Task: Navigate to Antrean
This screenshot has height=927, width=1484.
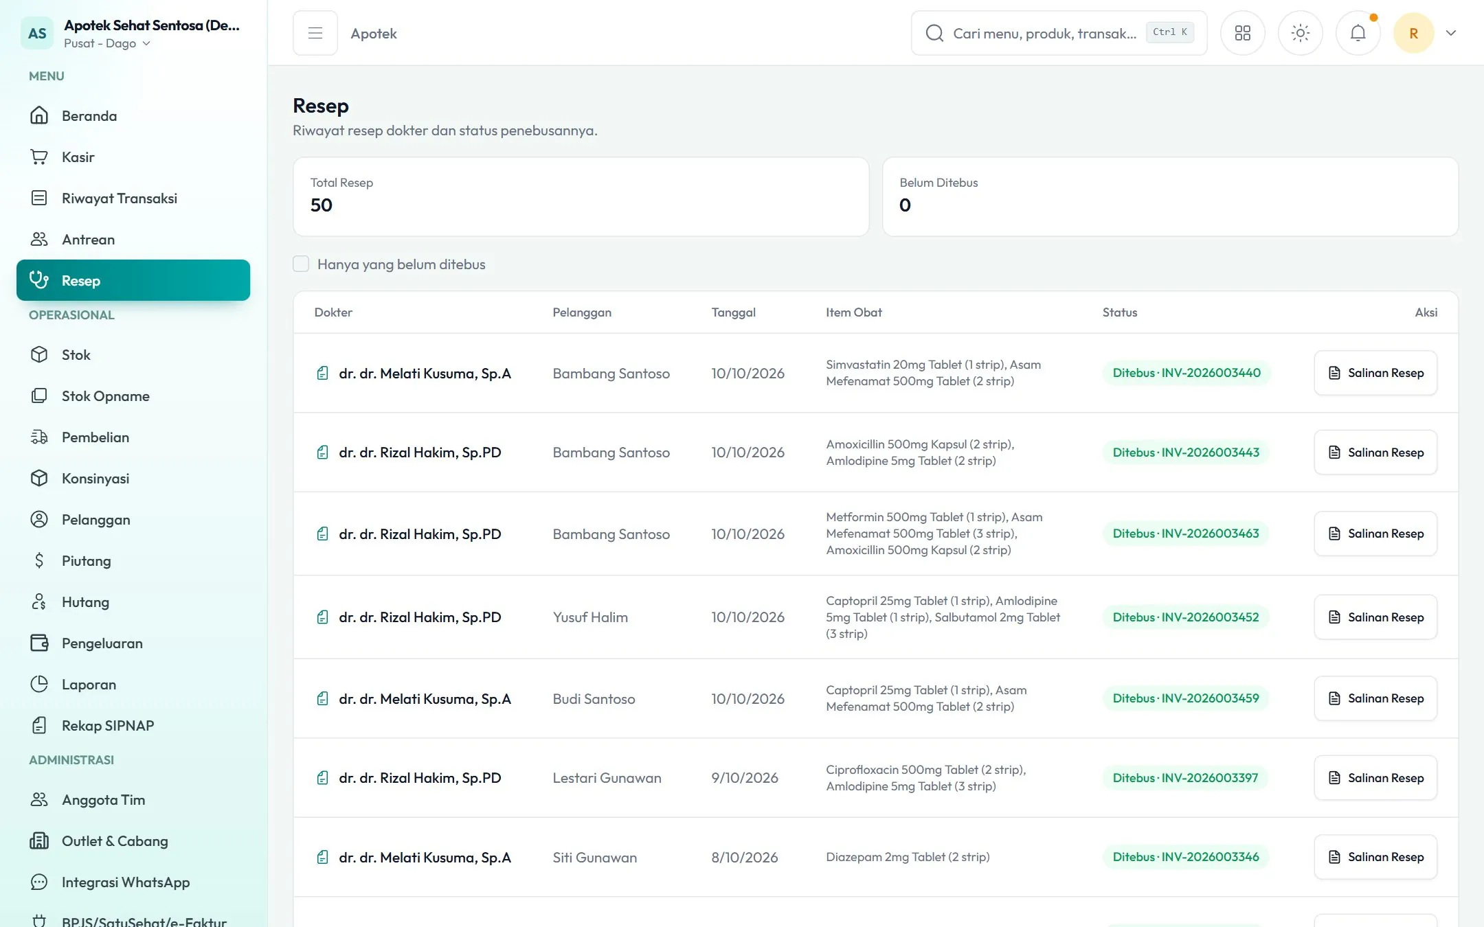Action: point(133,239)
